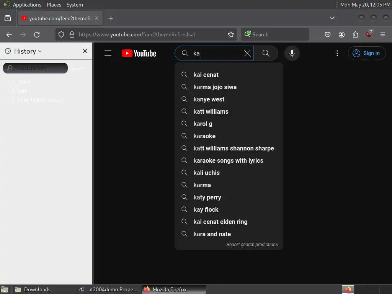
Task: Sign in to YouTube
Action: (x=366, y=53)
